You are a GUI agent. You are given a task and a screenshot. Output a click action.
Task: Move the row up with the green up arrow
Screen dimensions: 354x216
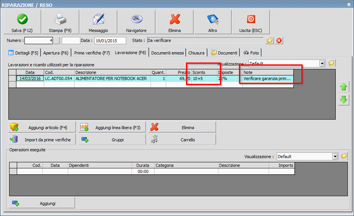(344, 87)
